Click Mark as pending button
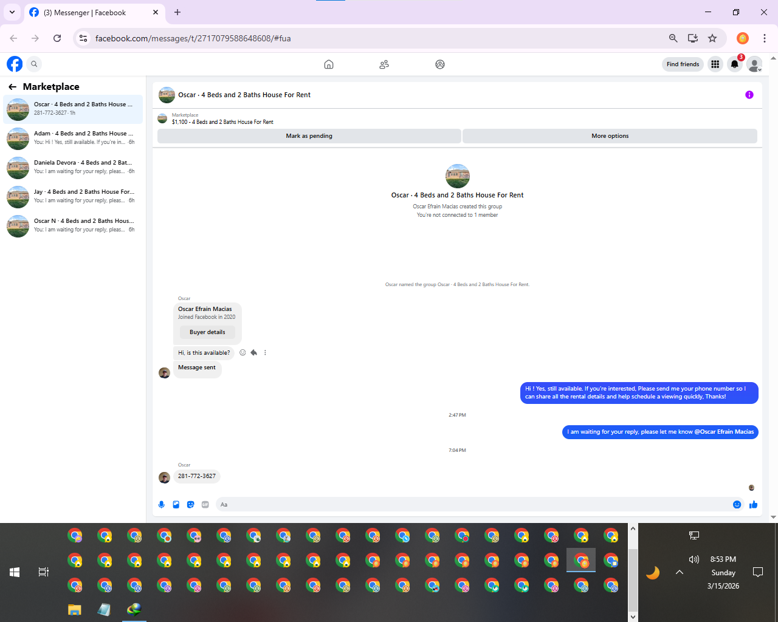This screenshot has width=778, height=622. (309, 136)
